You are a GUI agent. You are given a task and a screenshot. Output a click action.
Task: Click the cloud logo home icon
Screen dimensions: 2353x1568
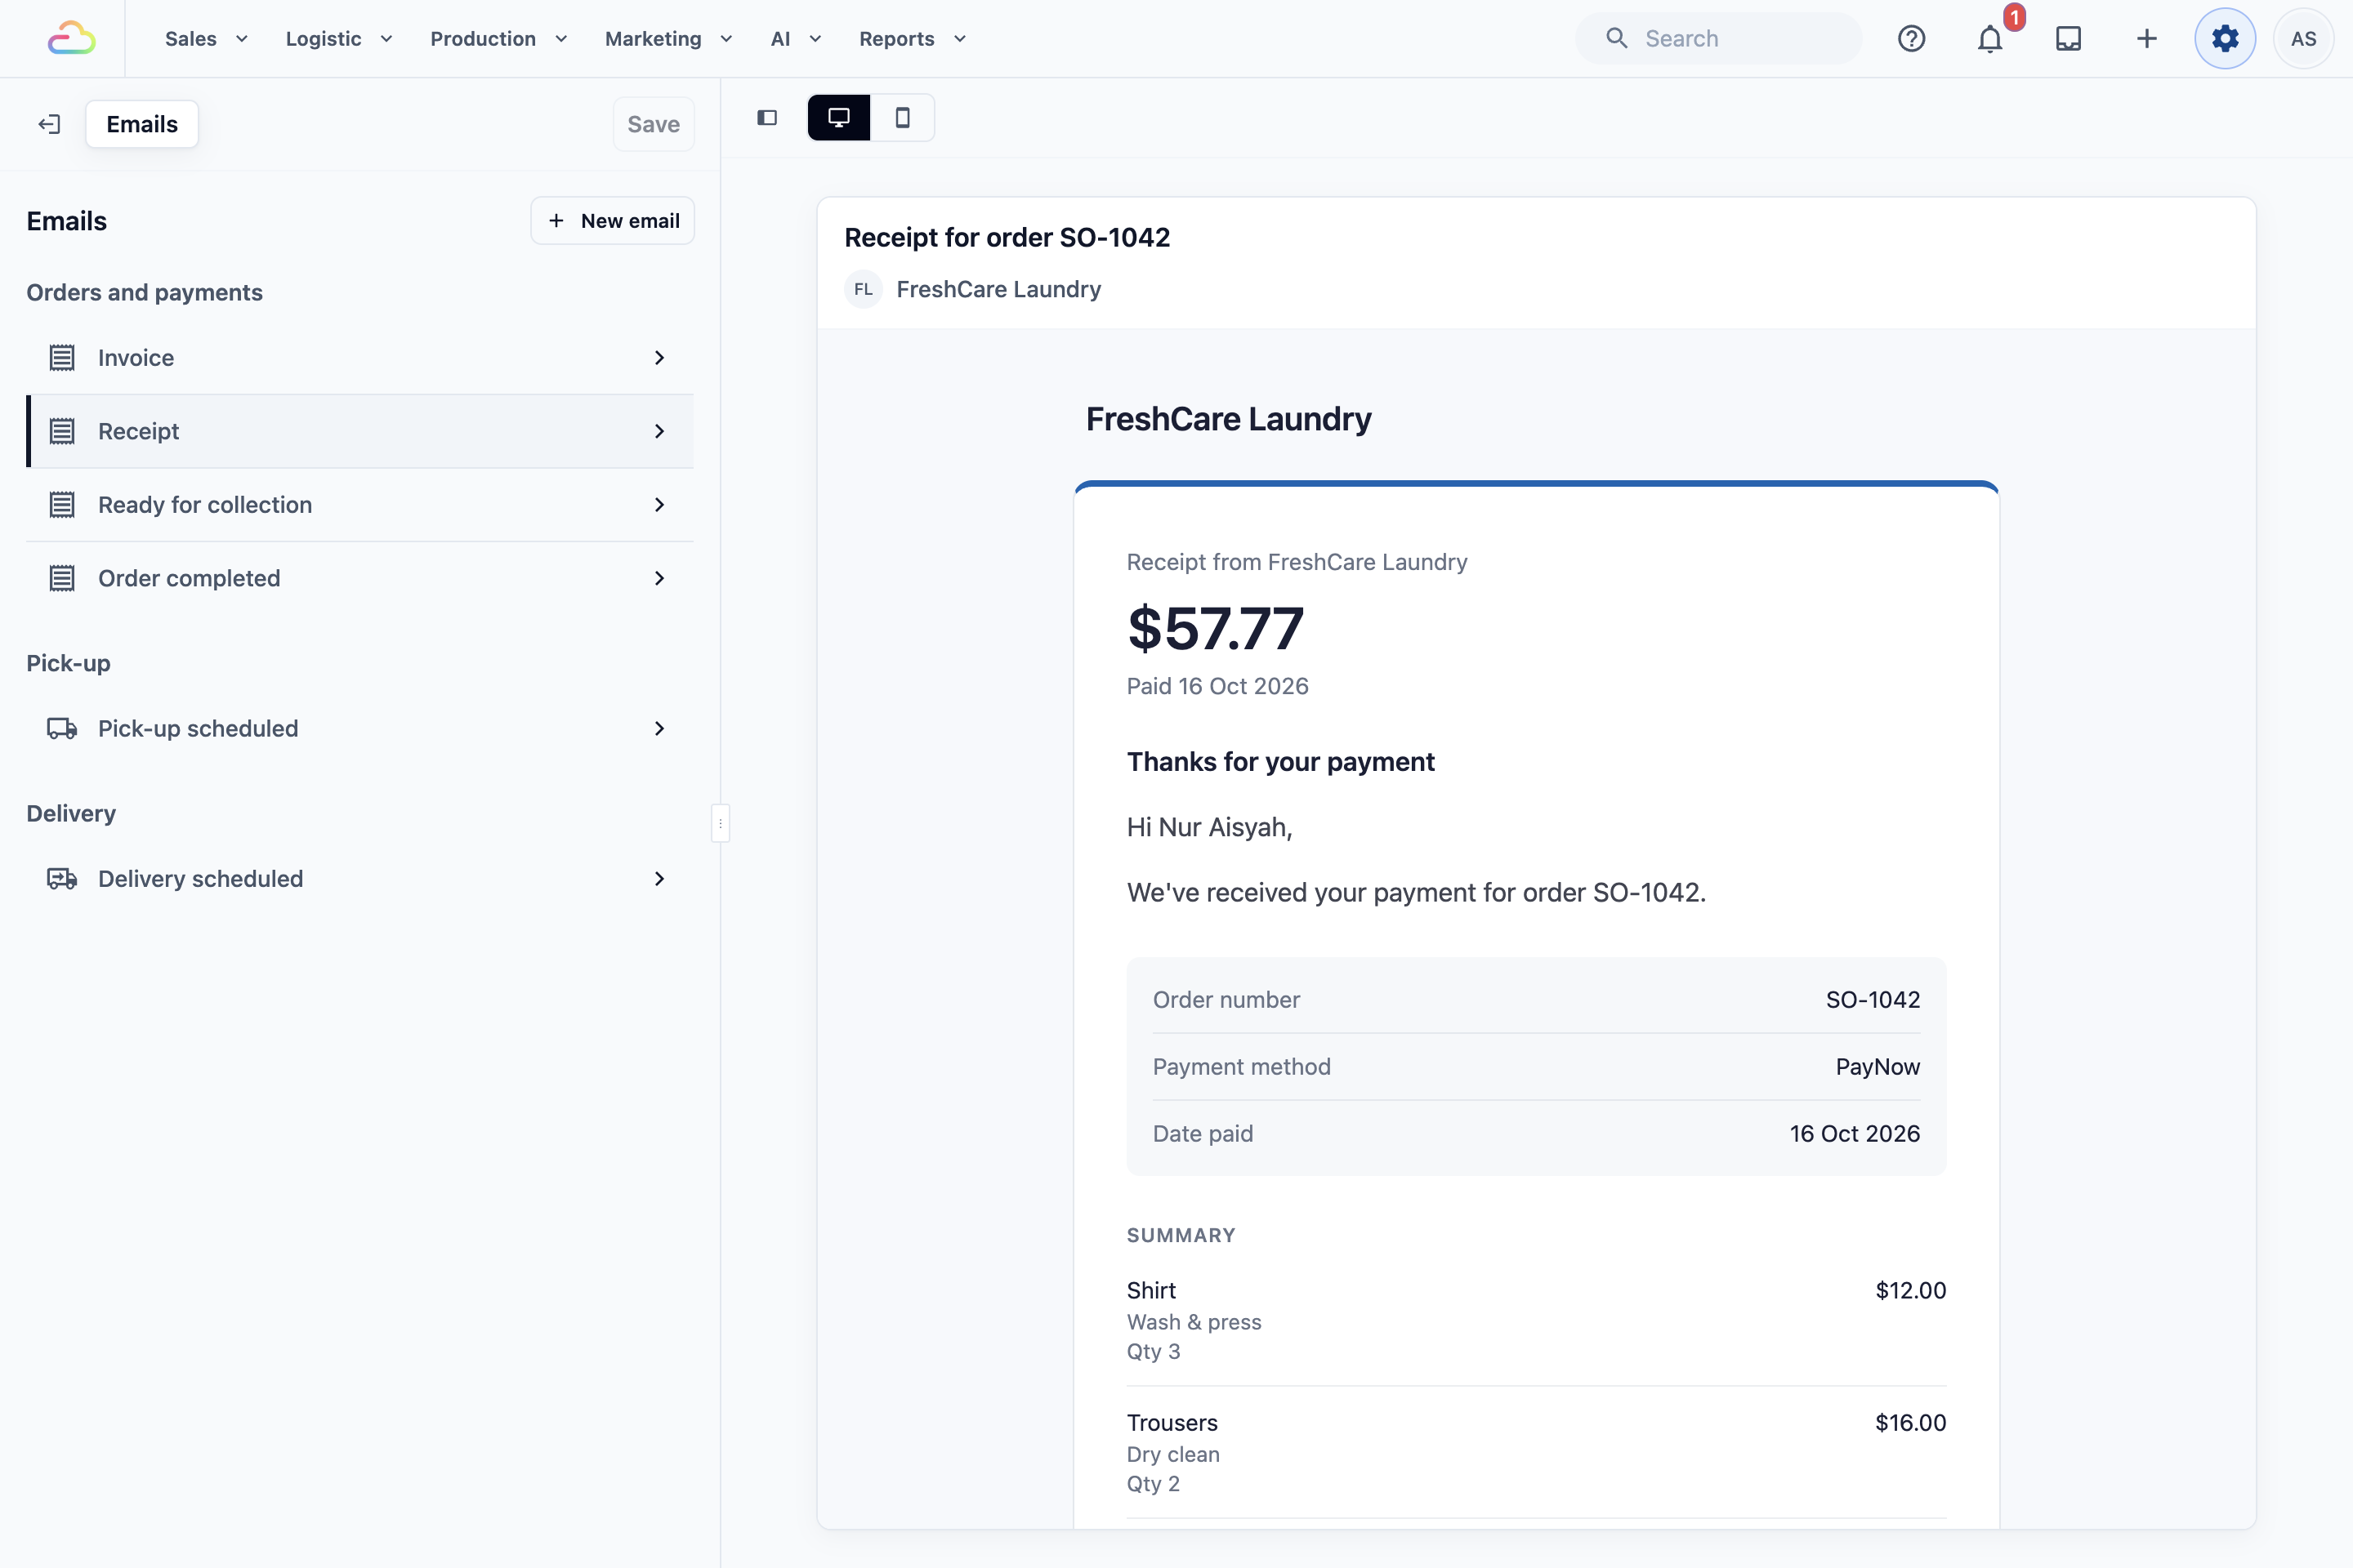point(72,38)
